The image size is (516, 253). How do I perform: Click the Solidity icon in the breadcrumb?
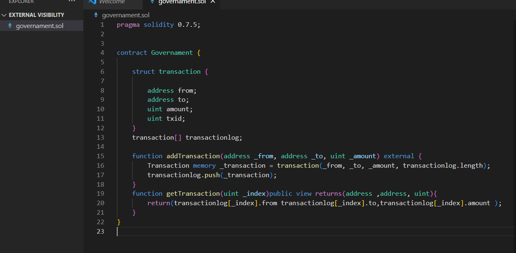point(96,15)
